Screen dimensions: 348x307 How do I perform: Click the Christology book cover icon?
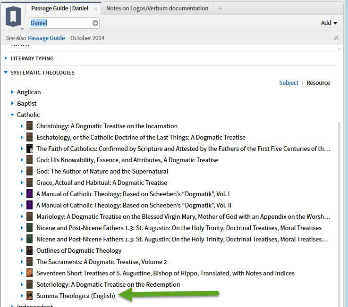[30, 126]
